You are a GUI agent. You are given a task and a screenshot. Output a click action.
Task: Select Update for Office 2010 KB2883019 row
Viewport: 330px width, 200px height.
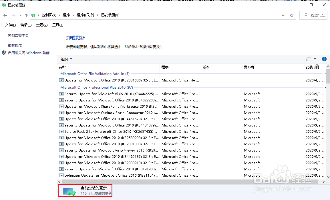click(x=192, y=163)
